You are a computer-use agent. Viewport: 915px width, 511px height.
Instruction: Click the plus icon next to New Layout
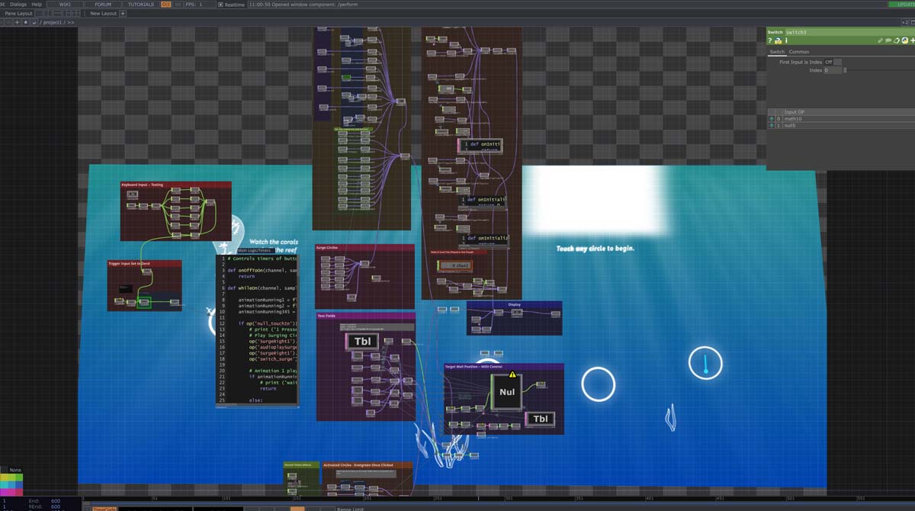click(x=123, y=14)
